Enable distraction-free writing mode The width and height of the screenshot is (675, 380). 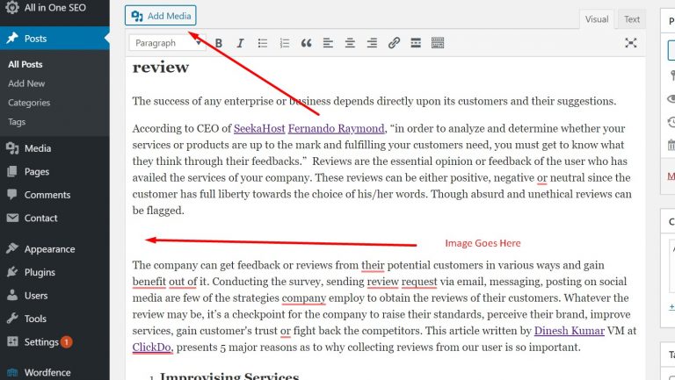pos(631,42)
